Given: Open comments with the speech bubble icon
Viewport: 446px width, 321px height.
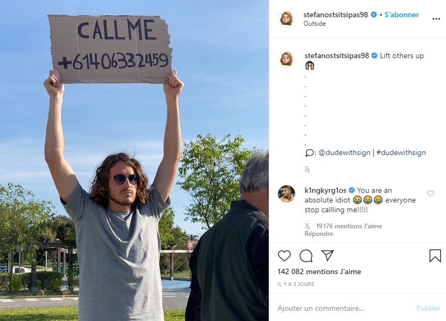Looking at the screenshot, I should (x=306, y=256).
